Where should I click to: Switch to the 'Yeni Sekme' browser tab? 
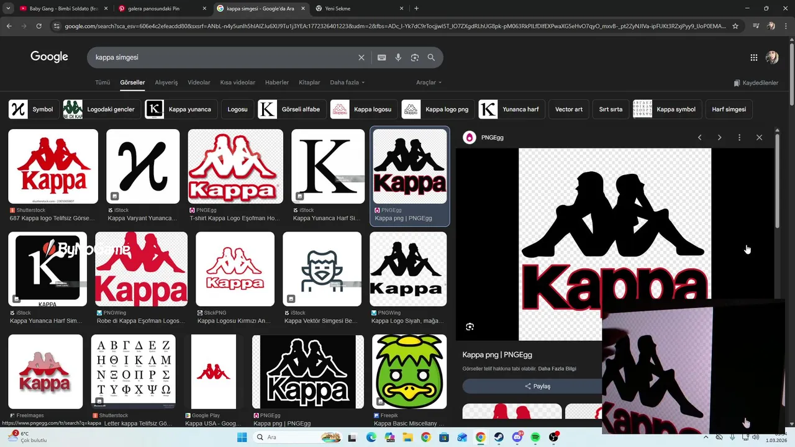coord(359,9)
